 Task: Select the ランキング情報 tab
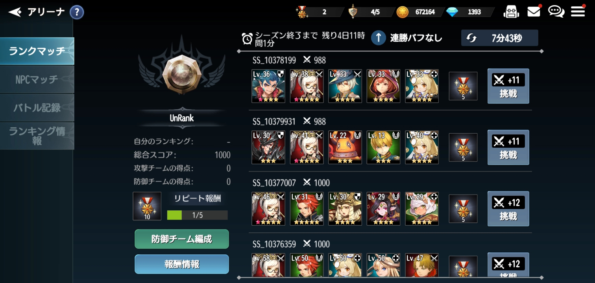37,136
